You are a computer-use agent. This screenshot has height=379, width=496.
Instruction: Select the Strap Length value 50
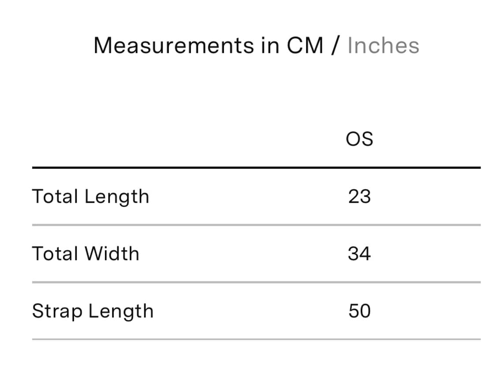click(x=359, y=311)
